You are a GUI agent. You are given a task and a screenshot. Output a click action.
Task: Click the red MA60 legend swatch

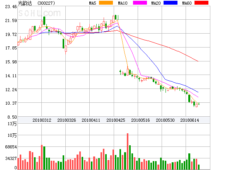201,3
